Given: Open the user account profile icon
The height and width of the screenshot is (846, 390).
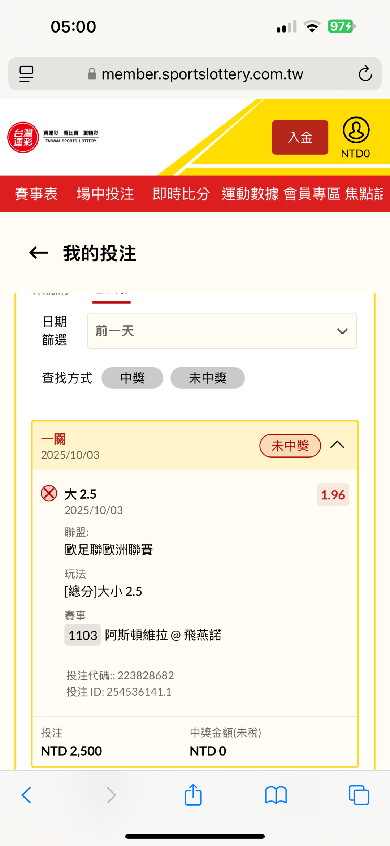Looking at the screenshot, I should tap(356, 130).
